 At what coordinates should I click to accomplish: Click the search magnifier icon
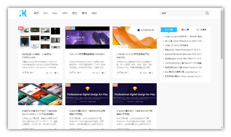tap(207, 13)
